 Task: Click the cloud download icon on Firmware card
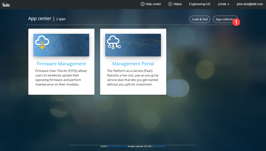pyautogui.click(x=42, y=42)
